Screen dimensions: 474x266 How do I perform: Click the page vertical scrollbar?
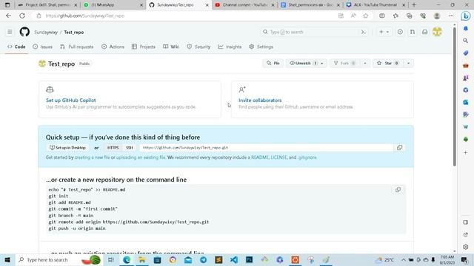pos(454,97)
